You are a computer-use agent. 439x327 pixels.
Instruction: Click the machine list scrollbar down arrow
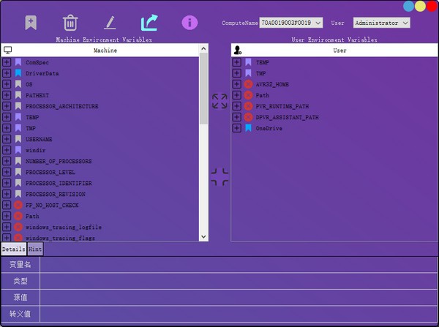(203, 237)
